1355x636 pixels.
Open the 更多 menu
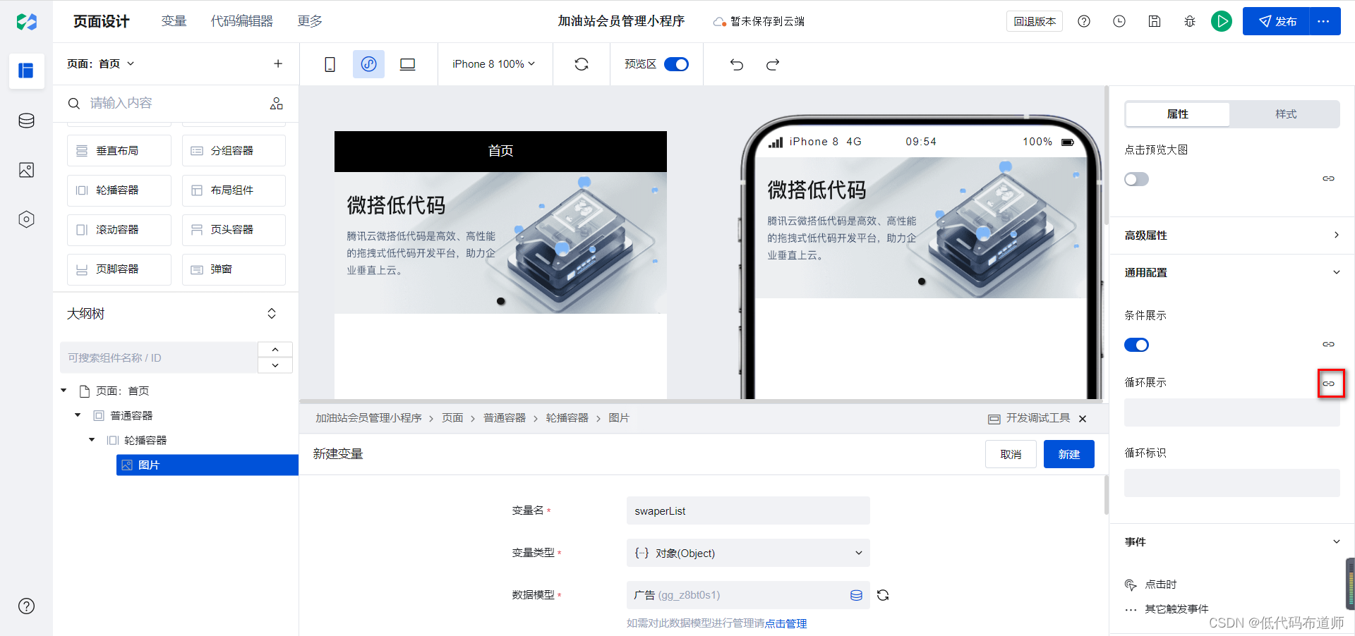click(310, 21)
